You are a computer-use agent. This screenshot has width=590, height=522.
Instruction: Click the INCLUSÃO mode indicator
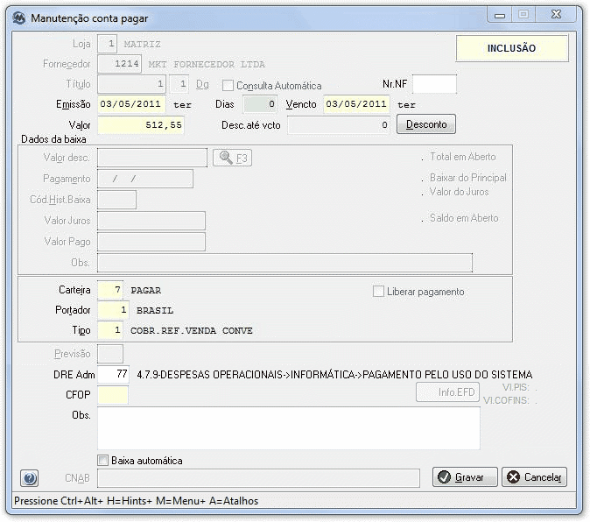tap(512, 48)
